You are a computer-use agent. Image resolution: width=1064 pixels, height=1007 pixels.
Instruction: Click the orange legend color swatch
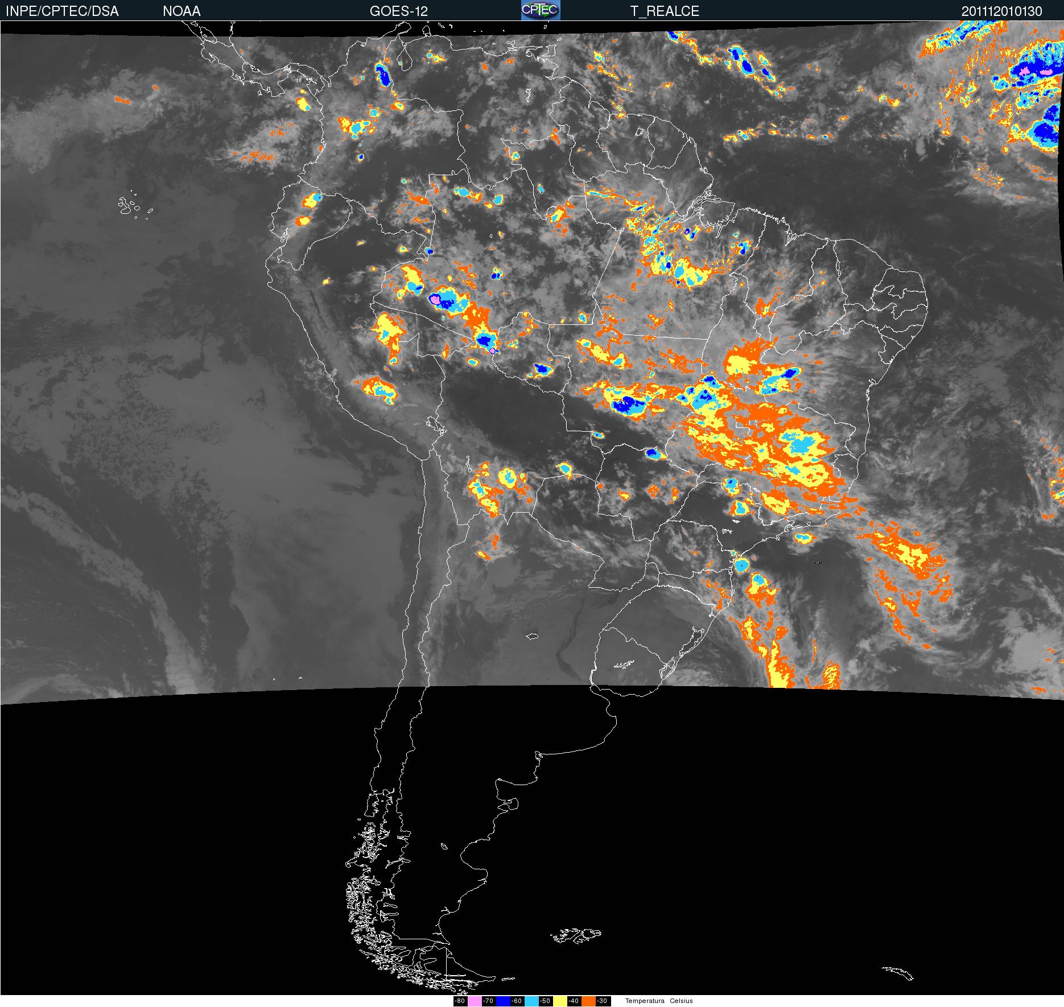click(x=588, y=1001)
